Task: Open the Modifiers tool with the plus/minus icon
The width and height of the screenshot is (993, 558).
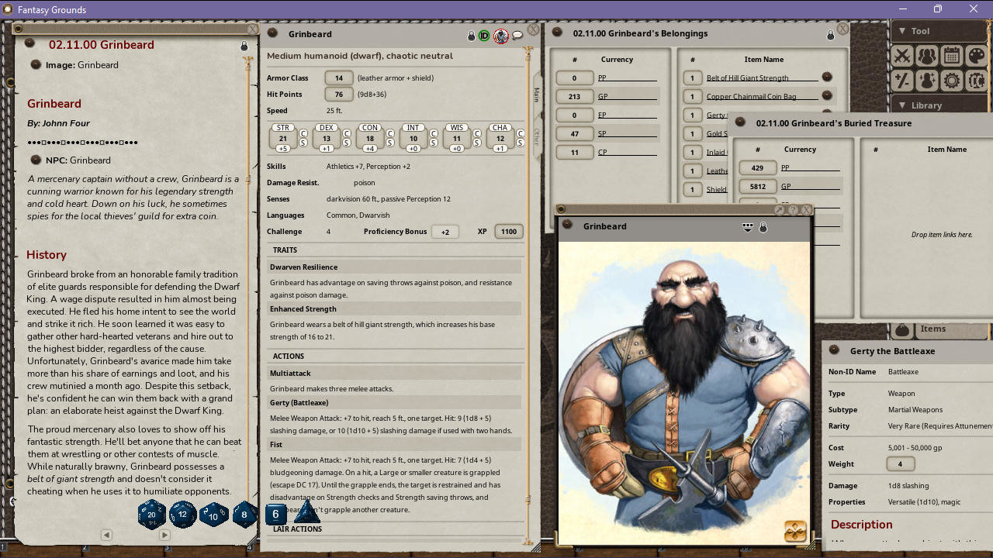Action: coord(901,80)
